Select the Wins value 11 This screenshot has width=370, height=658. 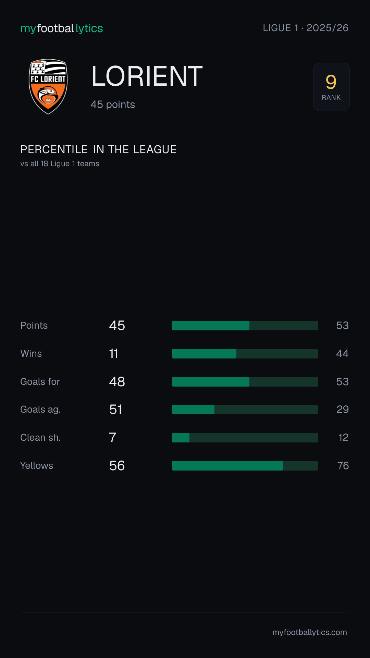[114, 354]
